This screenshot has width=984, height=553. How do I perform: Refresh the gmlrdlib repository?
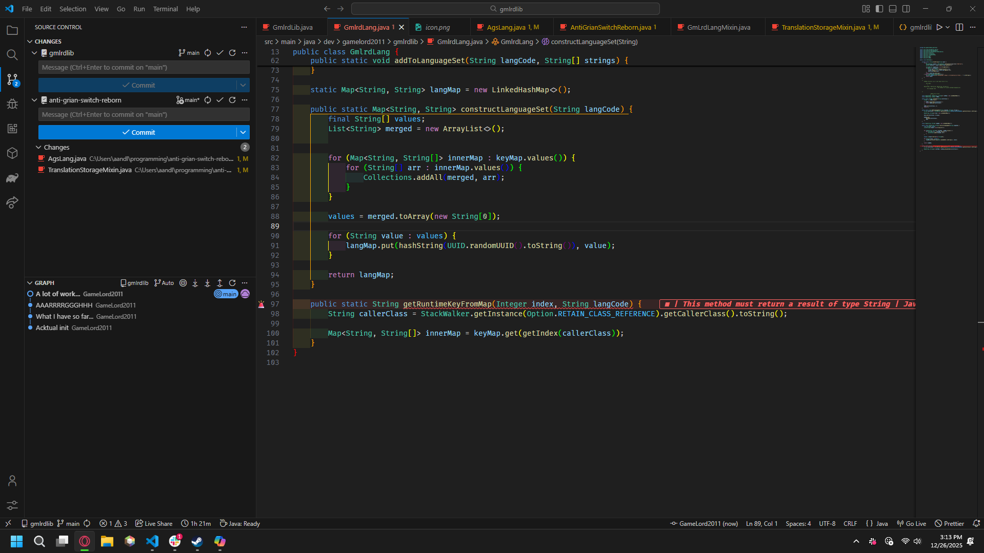[232, 53]
